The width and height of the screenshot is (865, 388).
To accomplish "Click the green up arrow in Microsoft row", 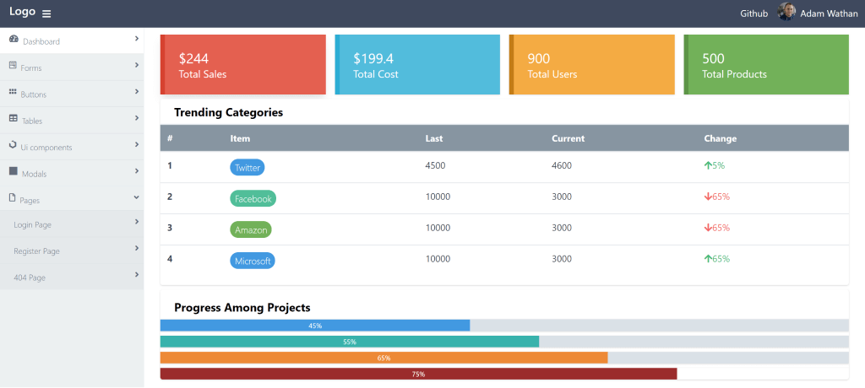I will (708, 258).
